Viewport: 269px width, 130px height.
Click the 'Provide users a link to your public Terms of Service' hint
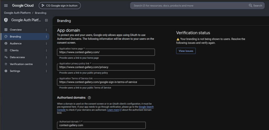[x=85, y=88]
